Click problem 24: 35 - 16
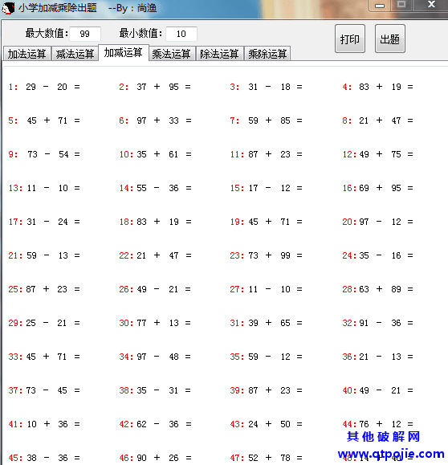This screenshot has height=465, width=448. tap(377, 255)
